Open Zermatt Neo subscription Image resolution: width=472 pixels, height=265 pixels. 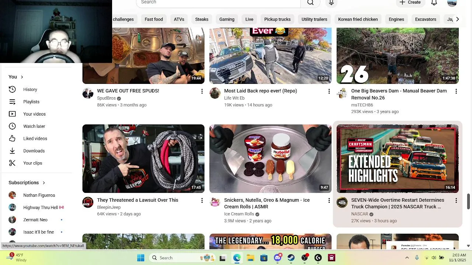tap(36, 220)
